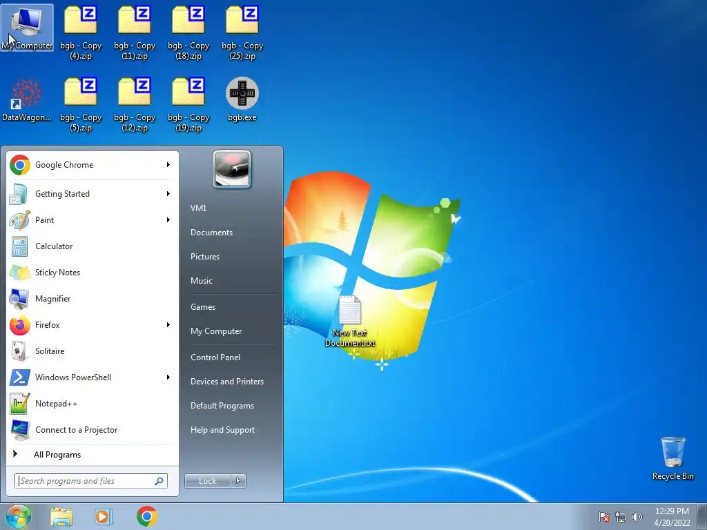
Task: Click the Lock button
Action: pos(207,481)
